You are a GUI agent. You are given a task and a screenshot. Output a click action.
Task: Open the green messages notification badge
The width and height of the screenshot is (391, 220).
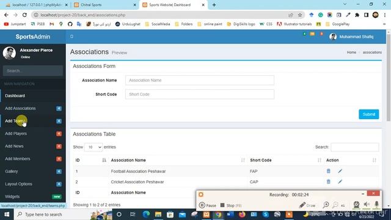(304, 34)
